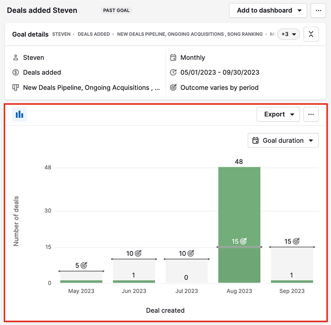Click the bar chart visualization icon
The width and height of the screenshot is (331, 325).
(19, 114)
